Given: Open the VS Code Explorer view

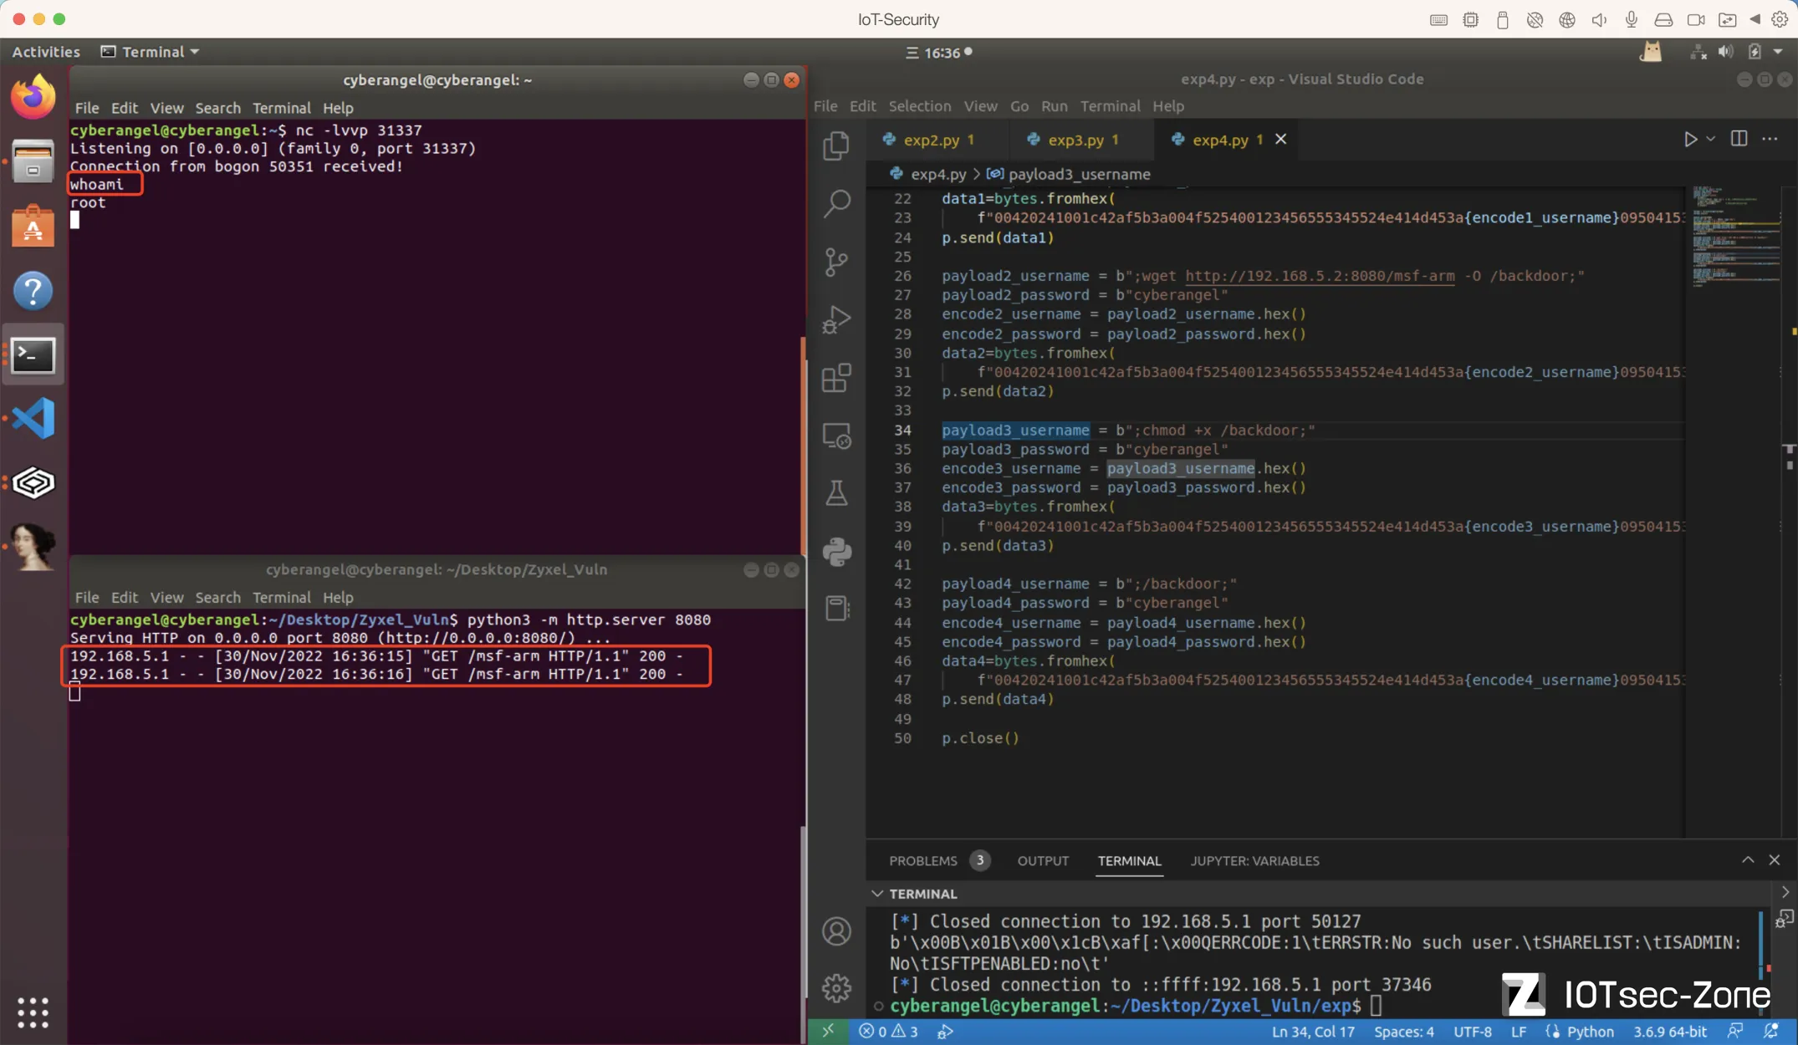Looking at the screenshot, I should click(x=836, y=145).
